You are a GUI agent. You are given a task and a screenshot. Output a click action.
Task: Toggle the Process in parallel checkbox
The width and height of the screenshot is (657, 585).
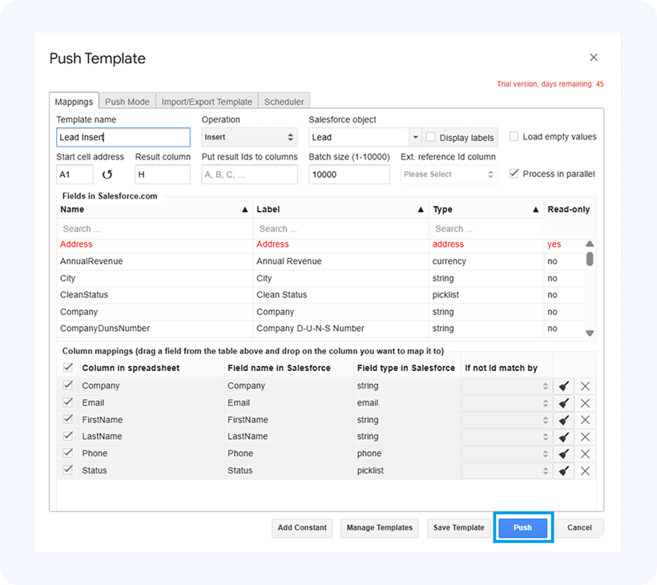point(514,174)
